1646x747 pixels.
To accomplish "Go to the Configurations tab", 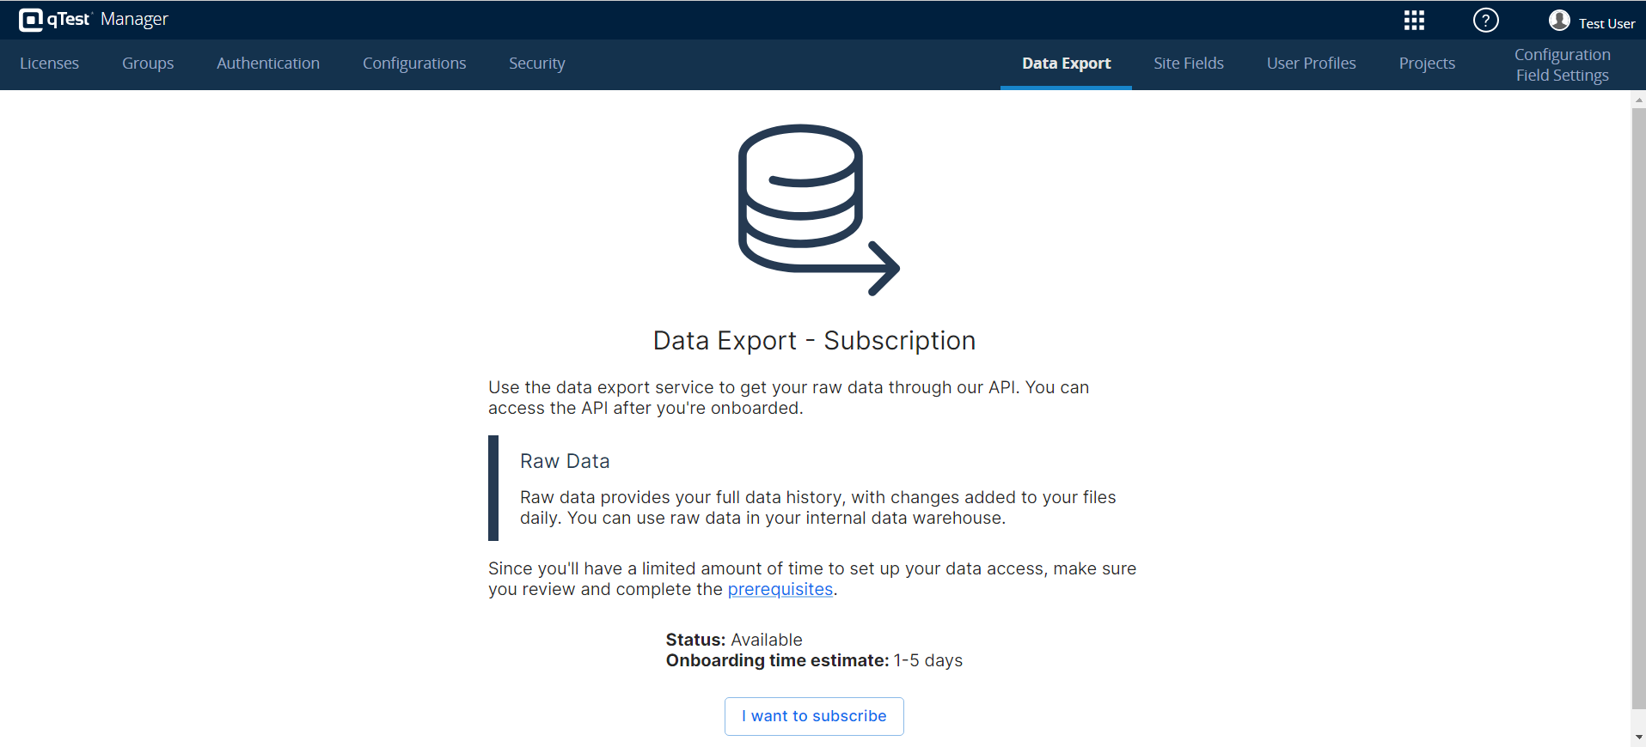I will [414, 64].
